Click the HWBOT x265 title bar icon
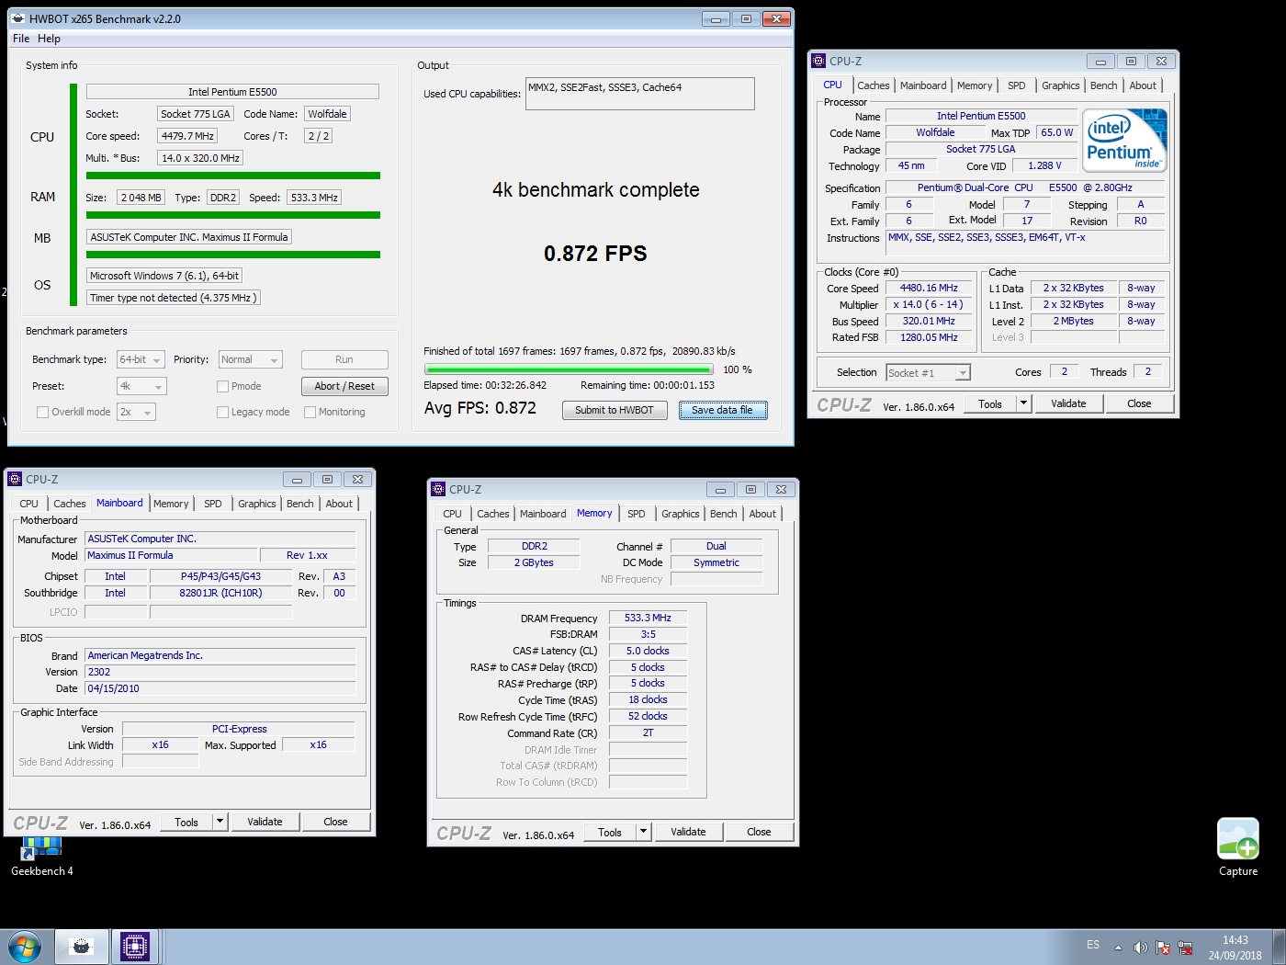The height and width of the screenshot is (965, 1286). click(17, 18)
